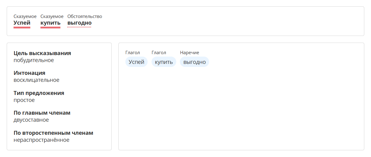Click the dotted-underlined word "выгодно"
This screenshot has width=371, height=157.
pos(79,23)
